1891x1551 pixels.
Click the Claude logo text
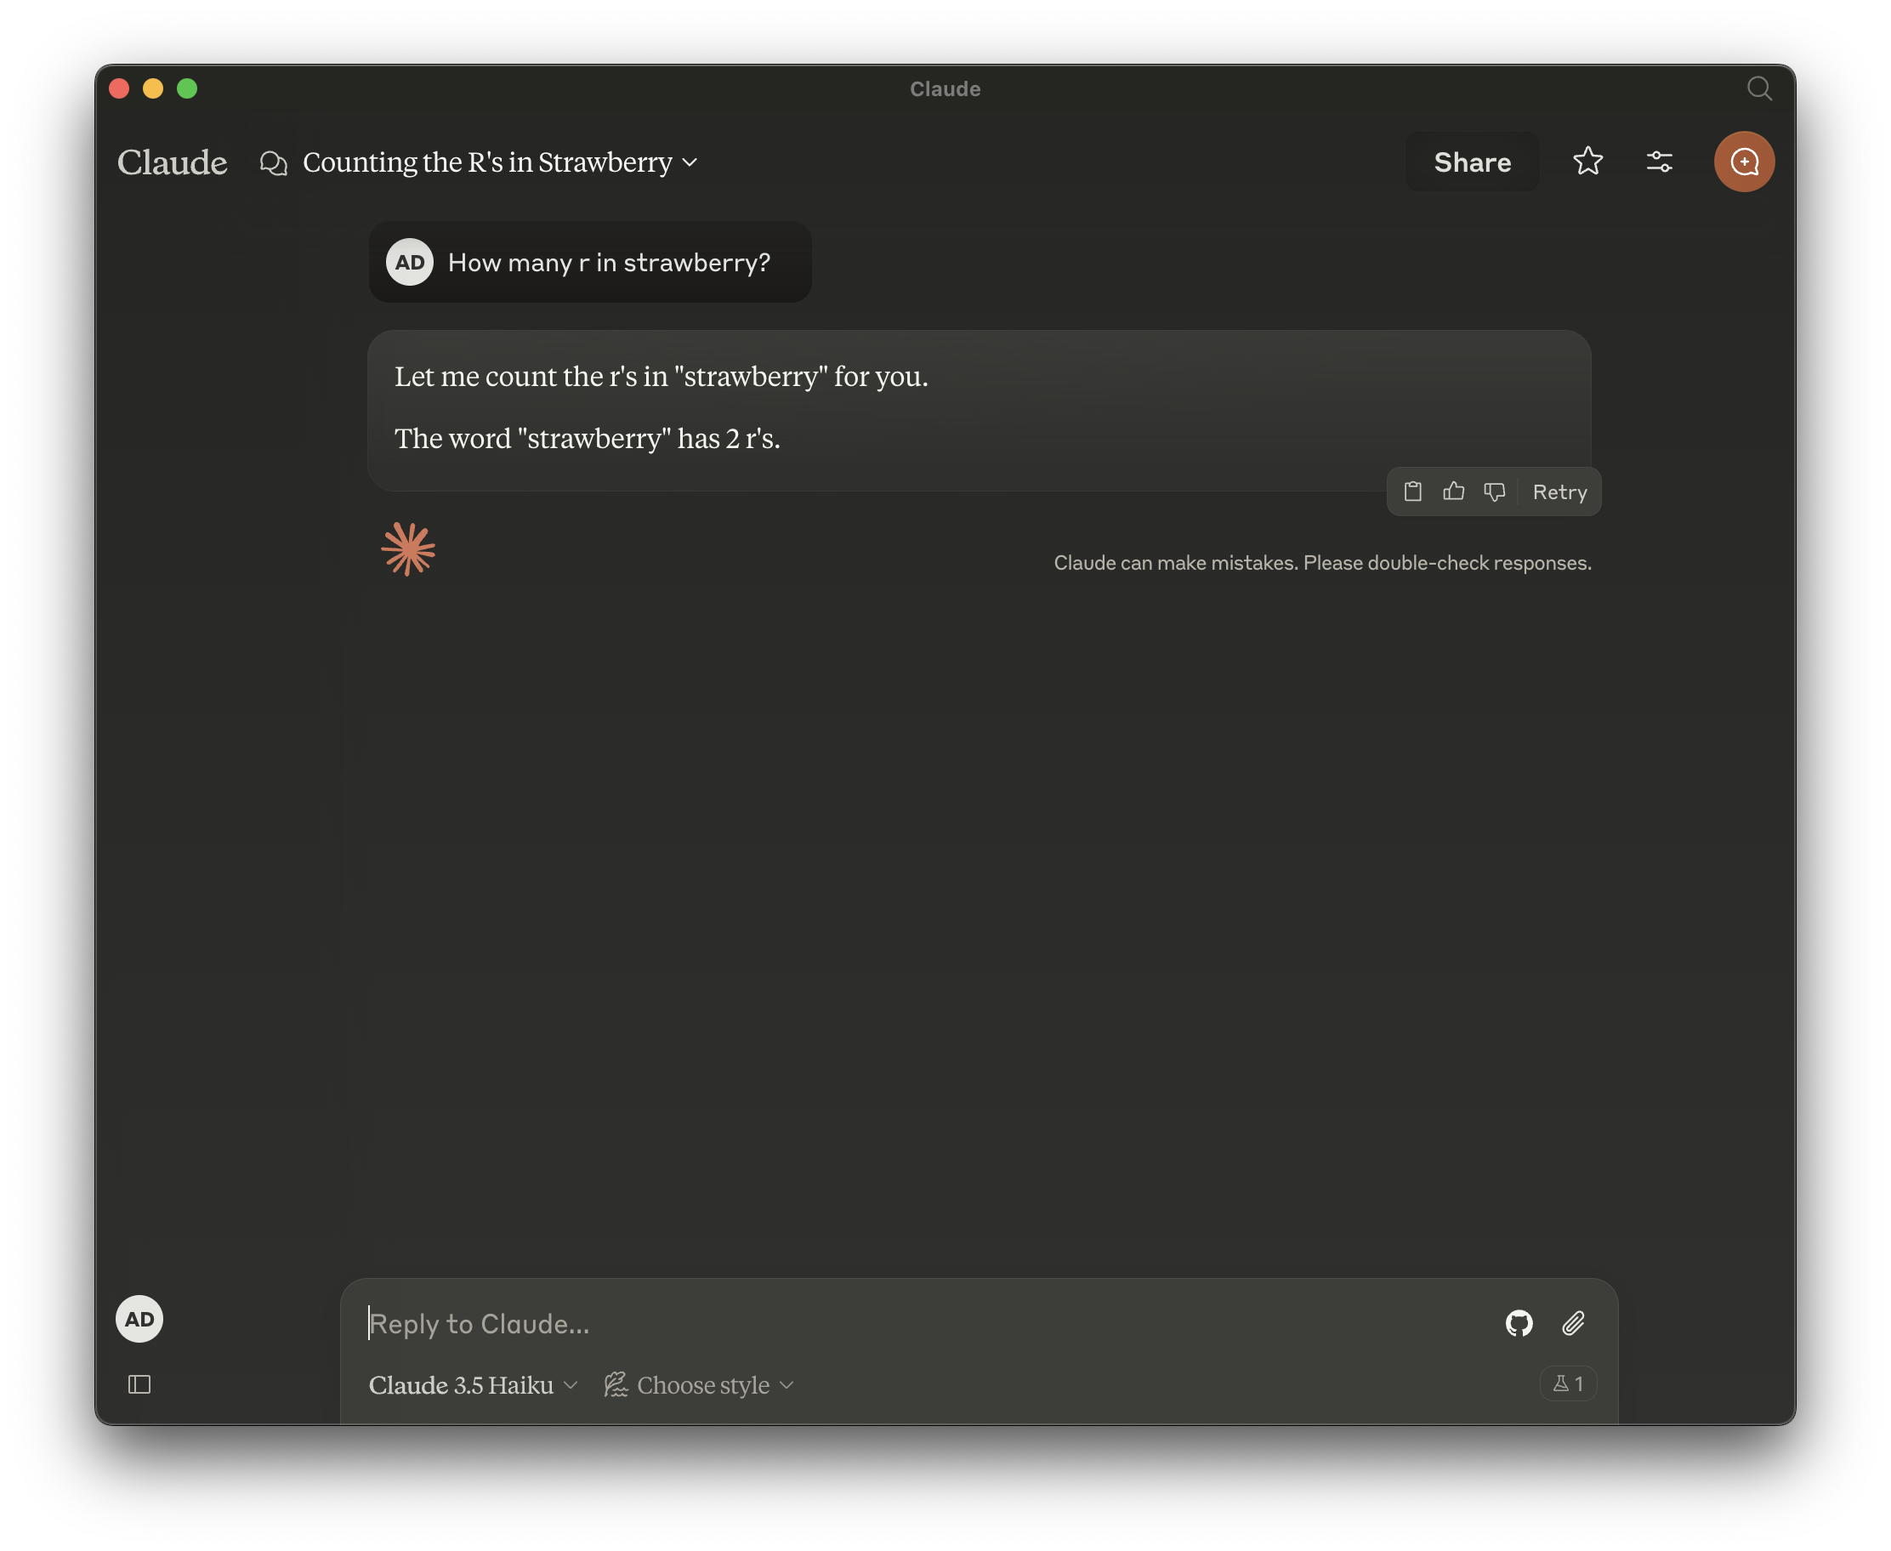[173, 162]
